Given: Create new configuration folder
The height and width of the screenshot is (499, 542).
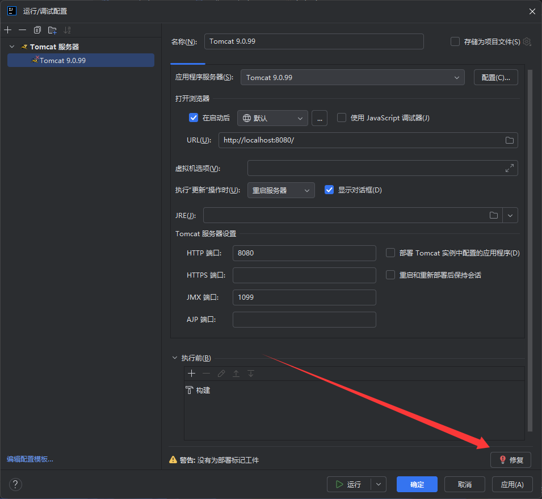Looking at the screenshot, I should [52, 30].
